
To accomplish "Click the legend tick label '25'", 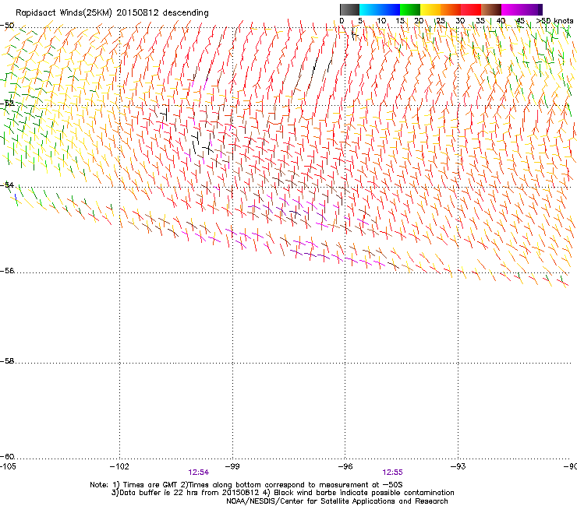I will 441,21.
